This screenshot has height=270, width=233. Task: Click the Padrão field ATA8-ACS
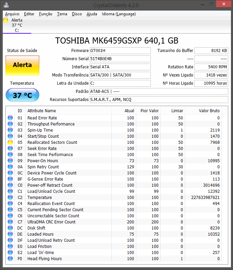(x=159, y=91)
